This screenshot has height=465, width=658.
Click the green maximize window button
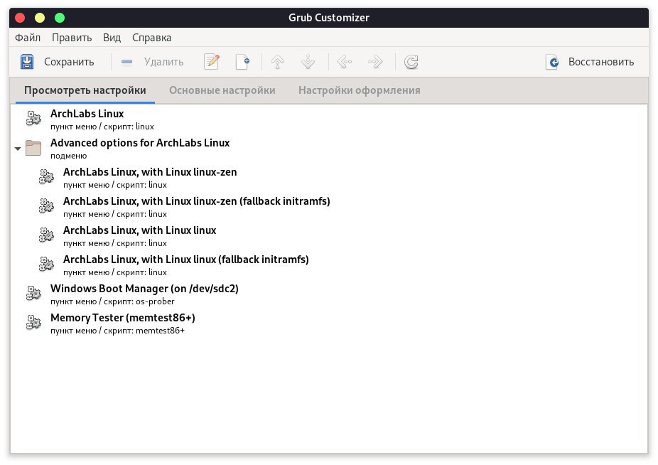click(x=60, y=18)
